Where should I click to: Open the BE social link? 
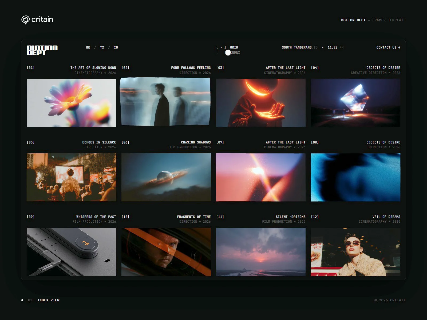click(88, 47)
